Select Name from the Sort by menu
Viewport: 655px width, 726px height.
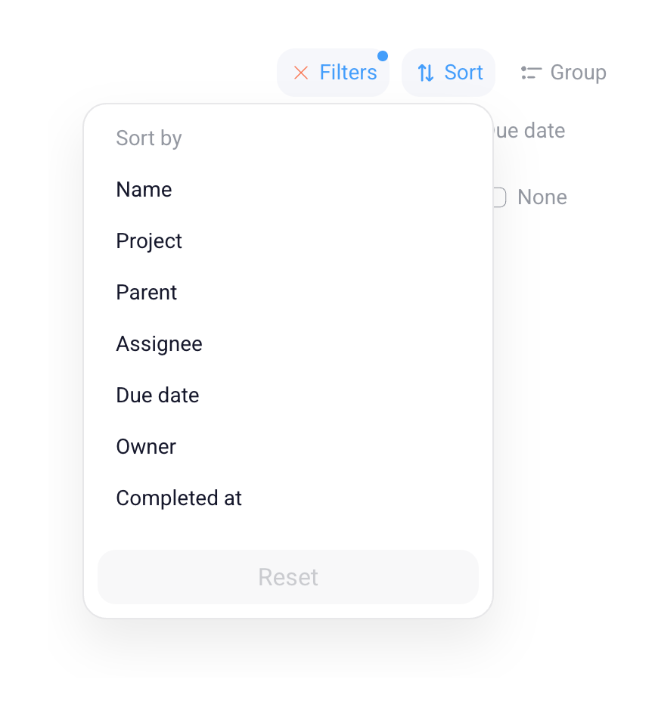click(x=144, y=189)
